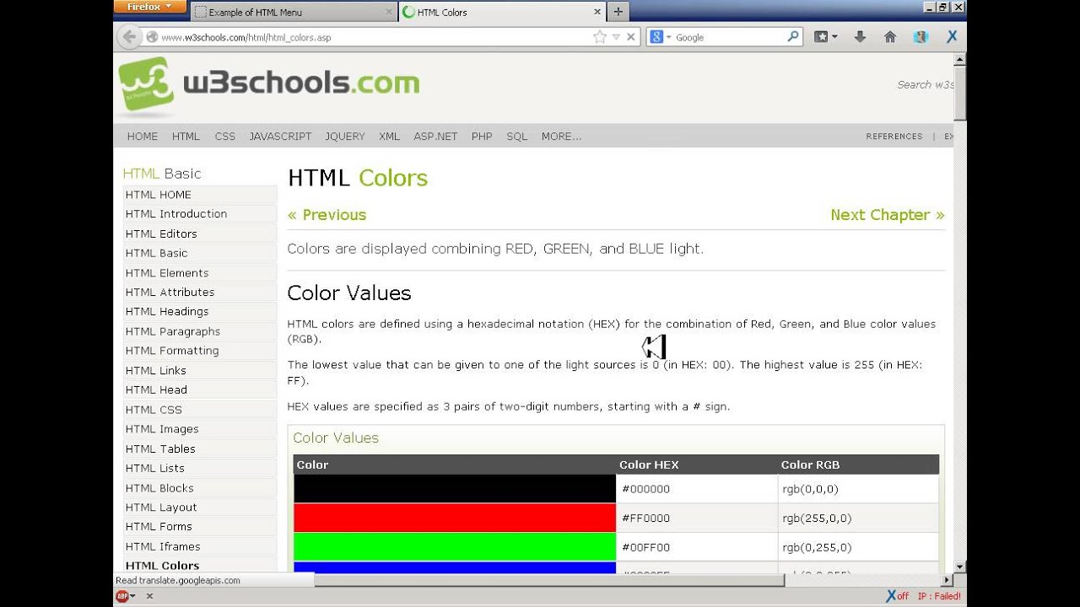Open search engine selector dropdown arrow

click(x=669, y=37)
